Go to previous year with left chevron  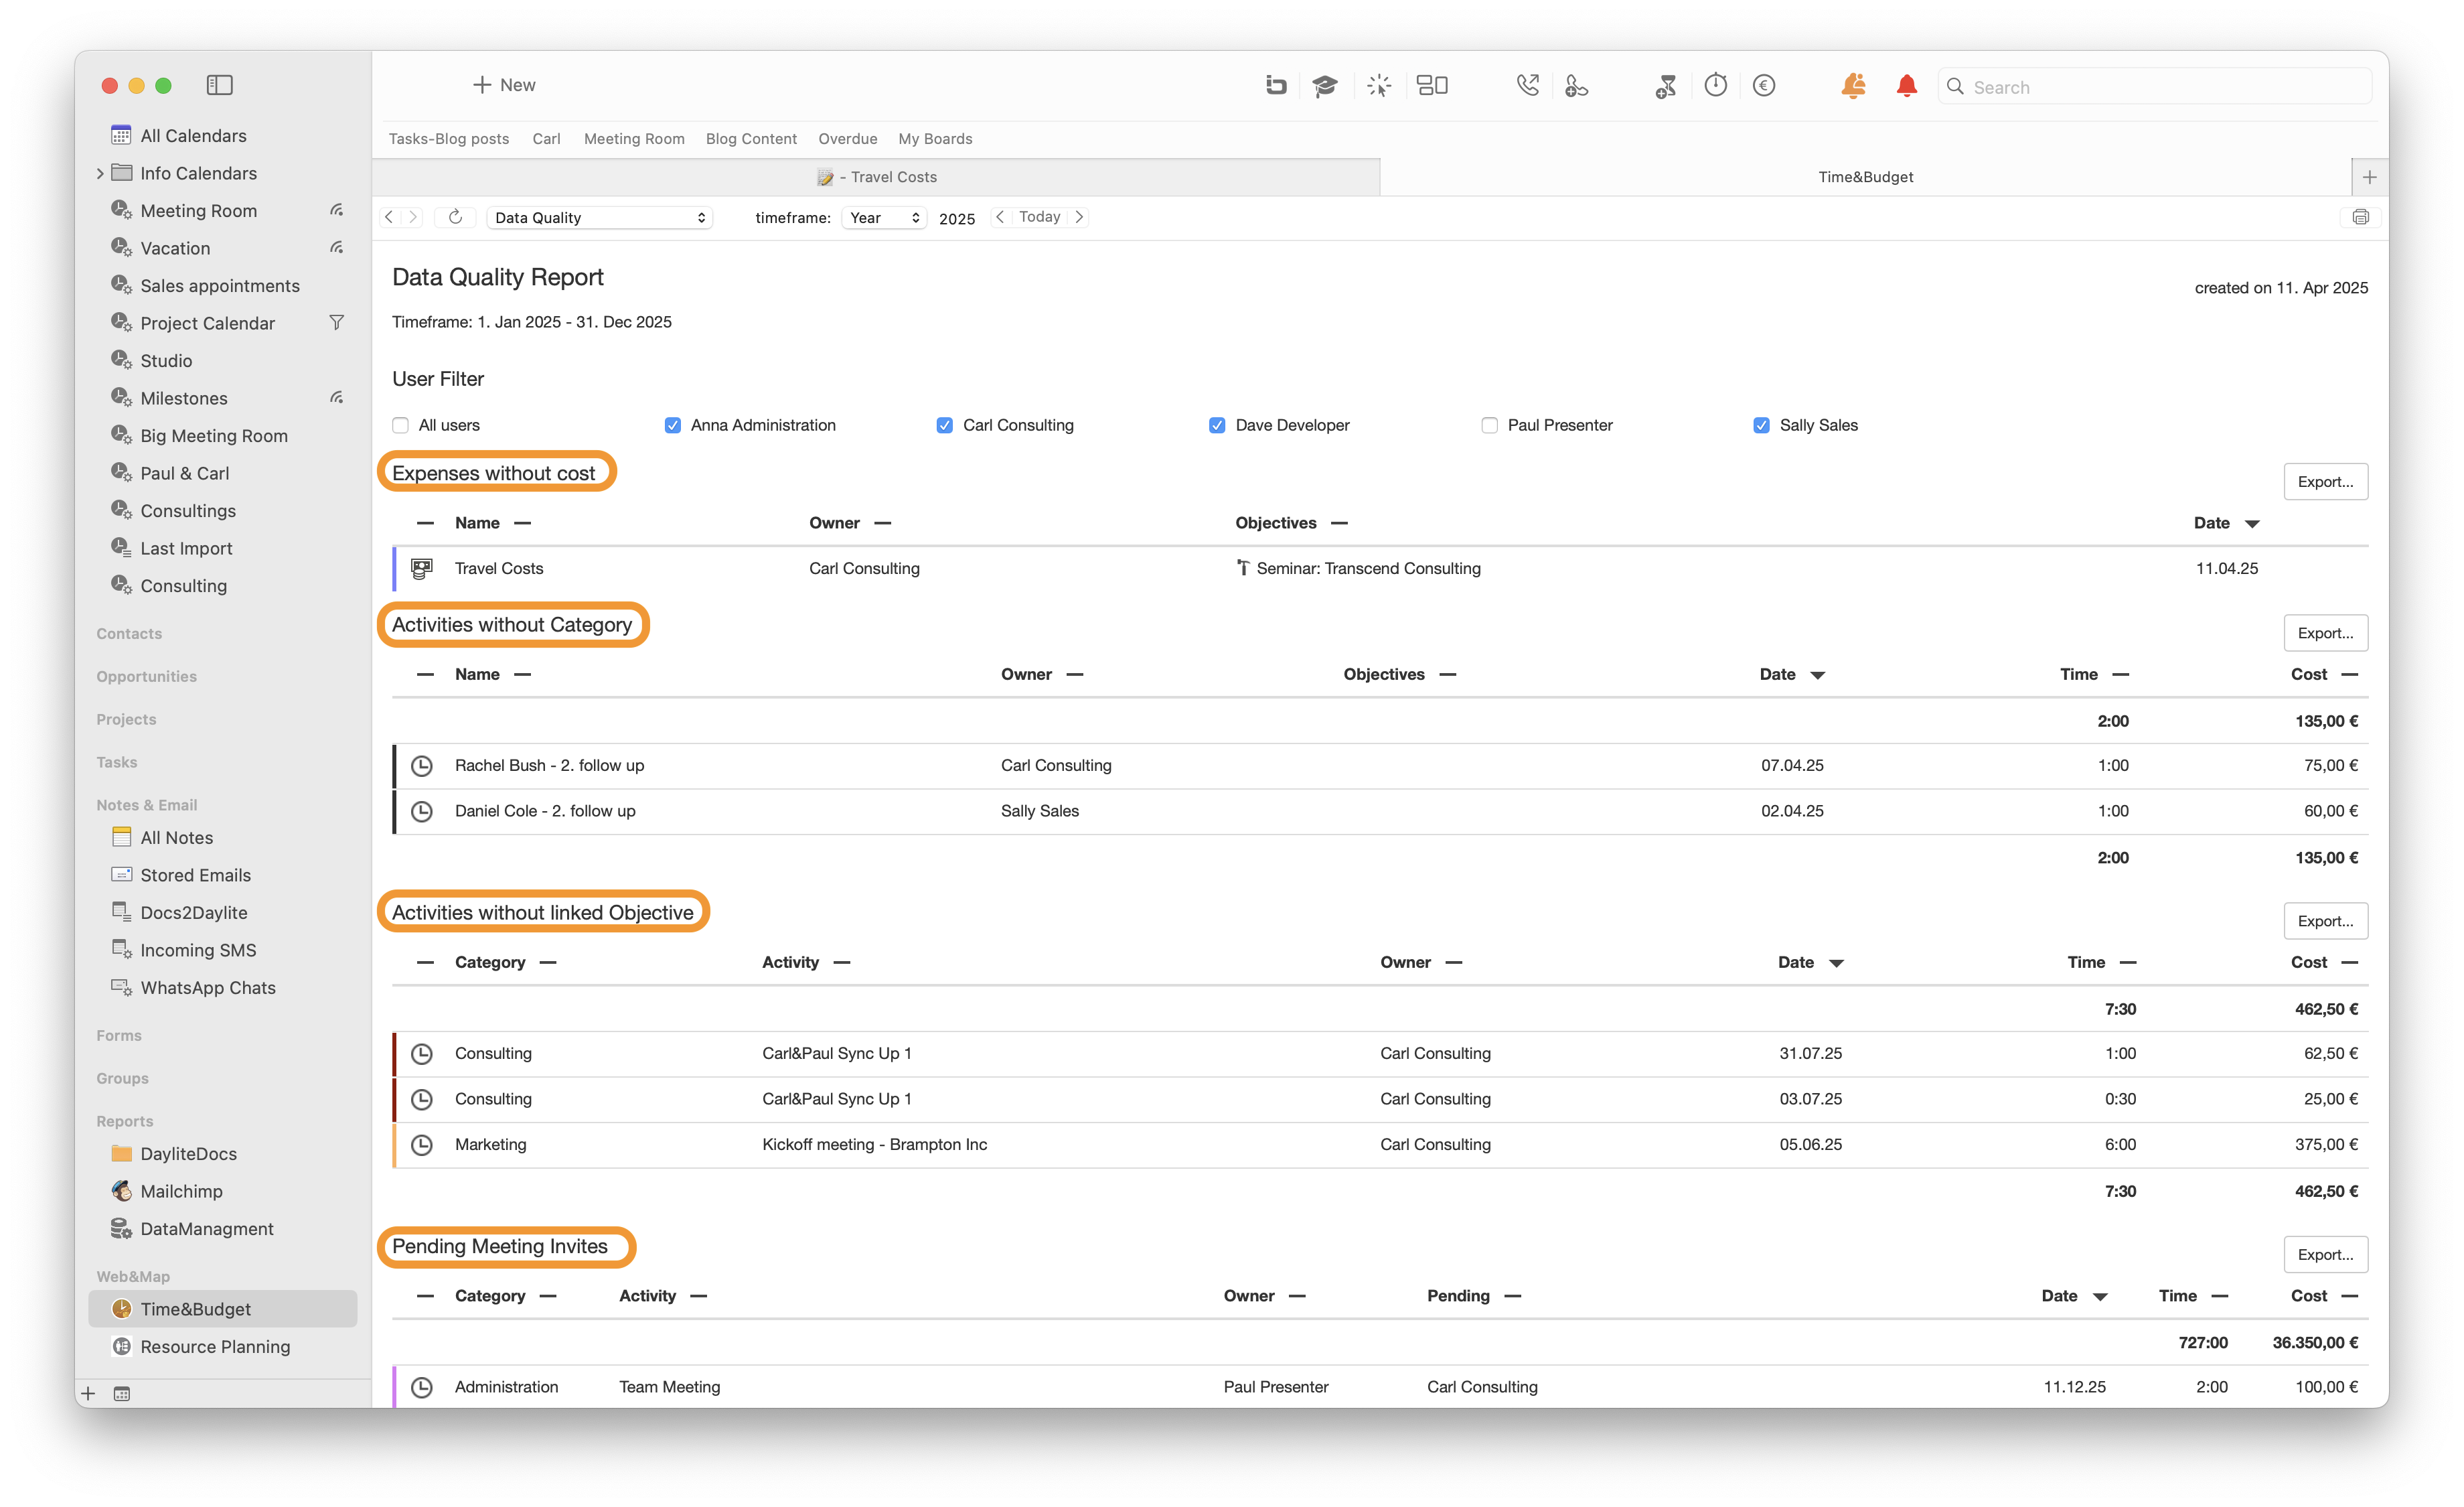[999, 217]
